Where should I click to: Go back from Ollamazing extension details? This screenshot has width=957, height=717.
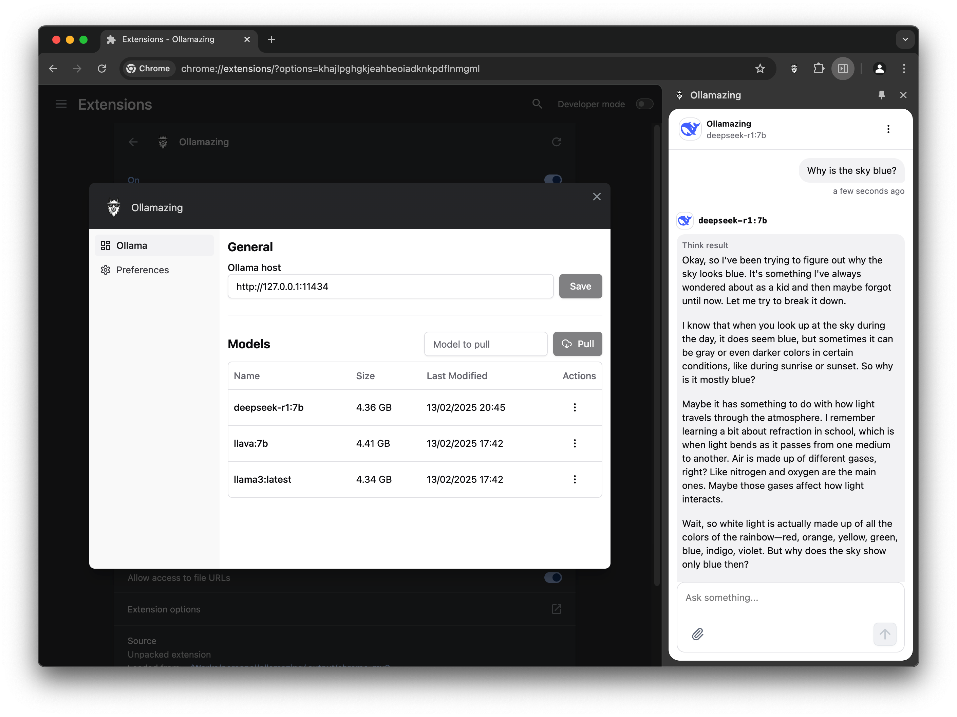coord(133,142)
